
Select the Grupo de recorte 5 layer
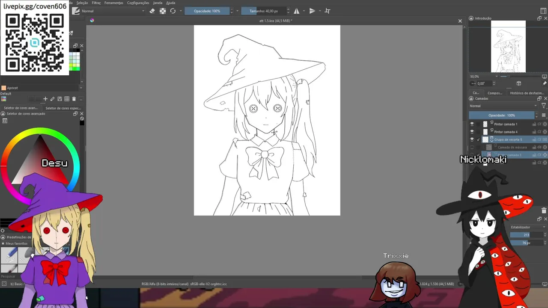pyautogui.click(x=508, y=139)
